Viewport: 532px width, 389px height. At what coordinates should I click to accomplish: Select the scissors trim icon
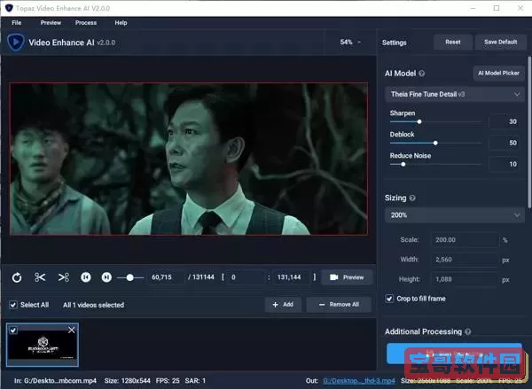click(x=40, y=277)
